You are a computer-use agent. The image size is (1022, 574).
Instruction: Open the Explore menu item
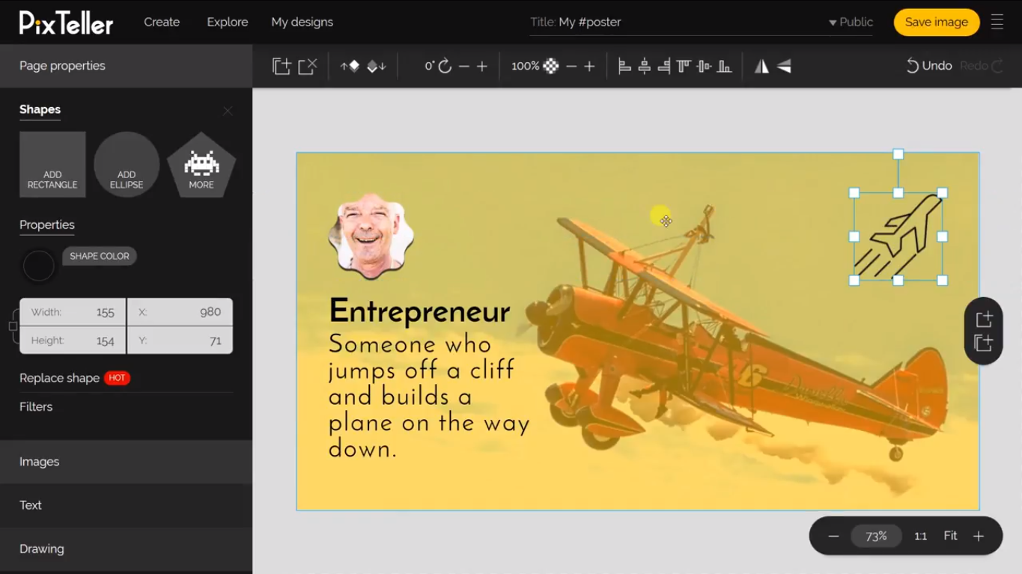point(227,22)
